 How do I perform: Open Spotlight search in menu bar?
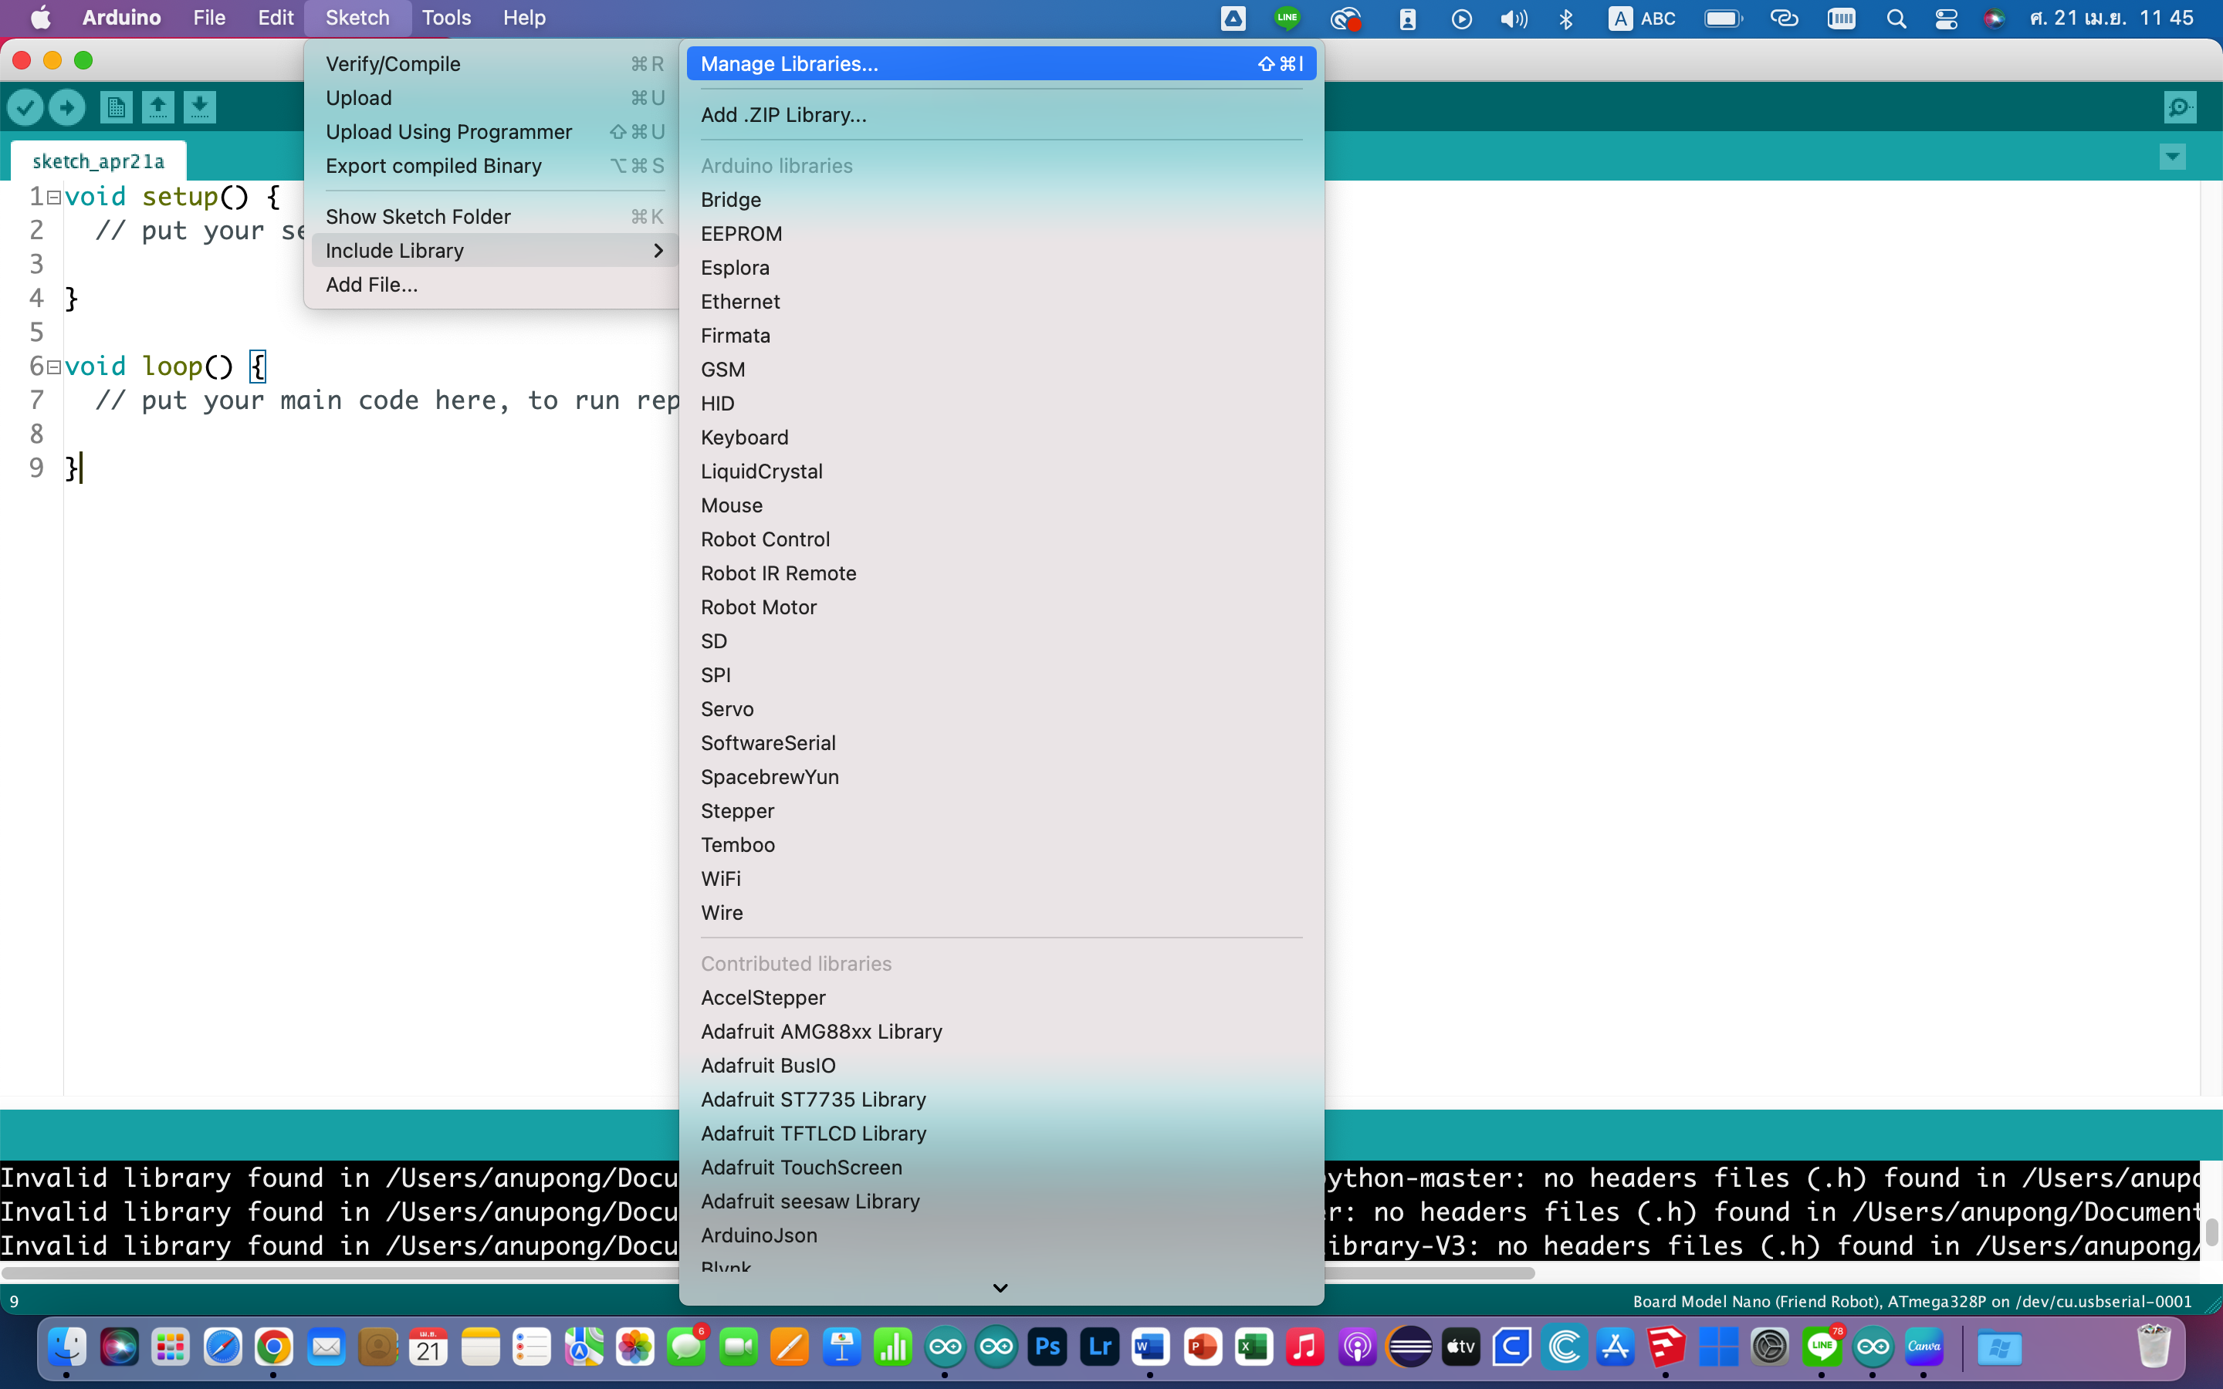pyautogui.click(x=1896, y=18)
